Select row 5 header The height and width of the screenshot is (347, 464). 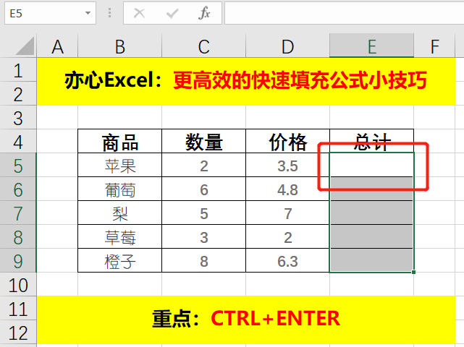pos(18,166)
